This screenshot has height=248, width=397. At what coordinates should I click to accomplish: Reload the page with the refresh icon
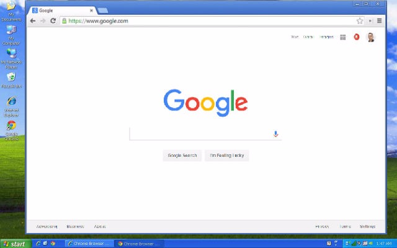click(53, 20)
